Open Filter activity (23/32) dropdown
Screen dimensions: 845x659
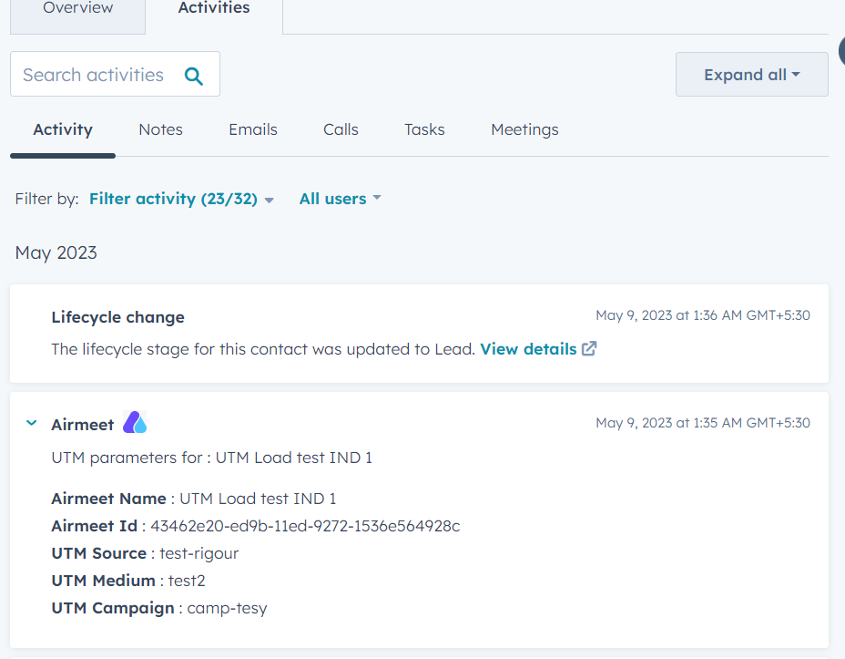(x=181, y=199)
